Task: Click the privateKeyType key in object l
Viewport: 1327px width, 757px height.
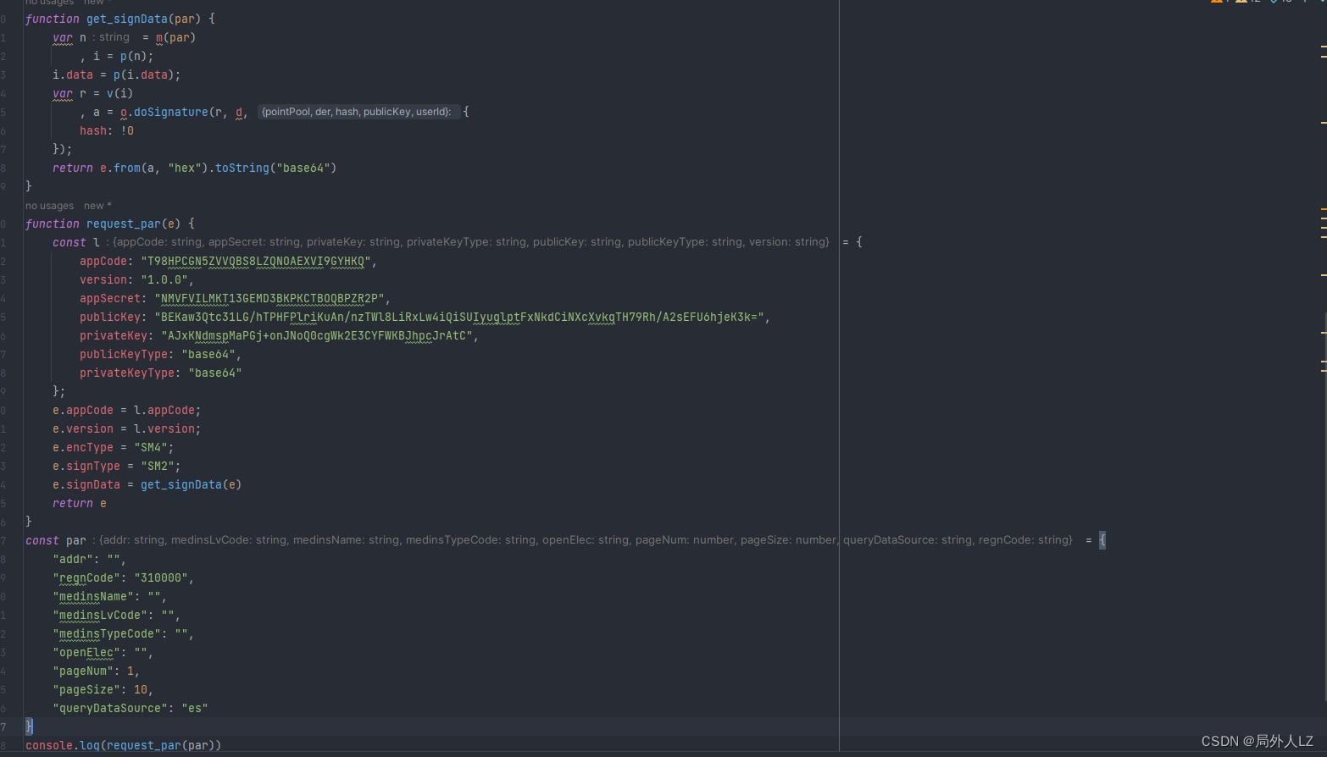Action: point(127,373)
